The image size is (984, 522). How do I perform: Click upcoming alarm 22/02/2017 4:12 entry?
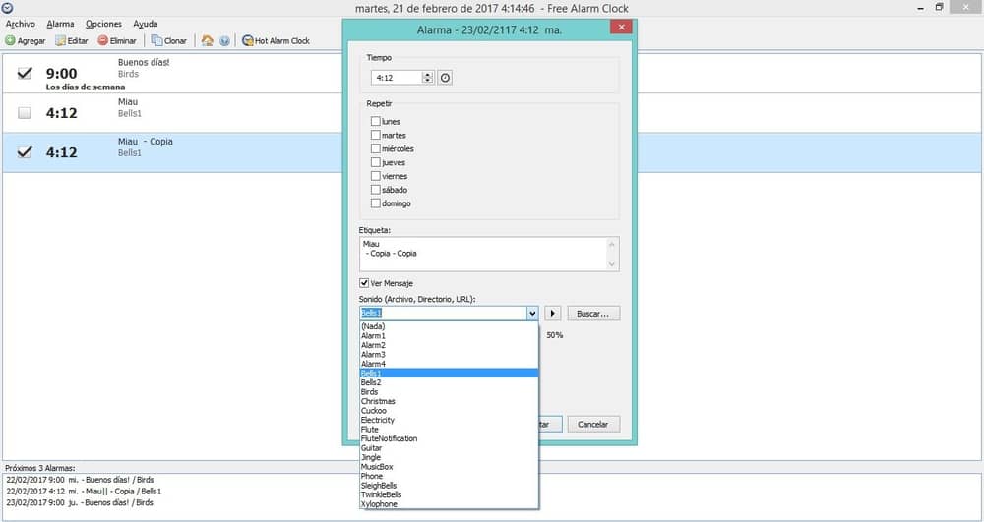84,492
